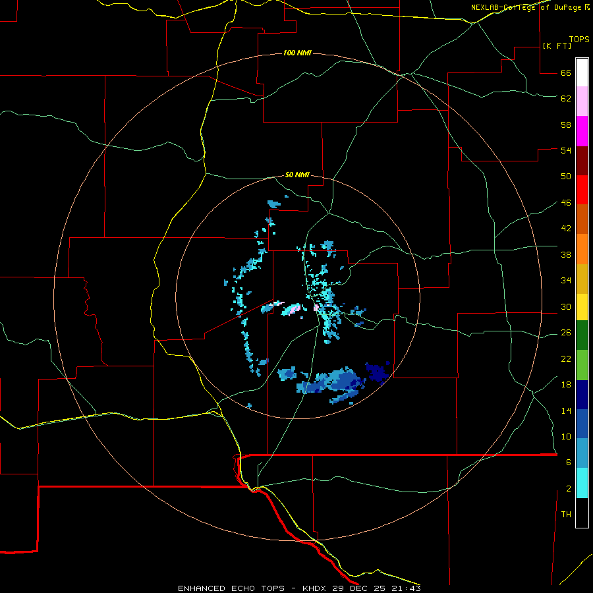Select the magenta legend color band
The image size is (593, 593).
pos(582,131)
